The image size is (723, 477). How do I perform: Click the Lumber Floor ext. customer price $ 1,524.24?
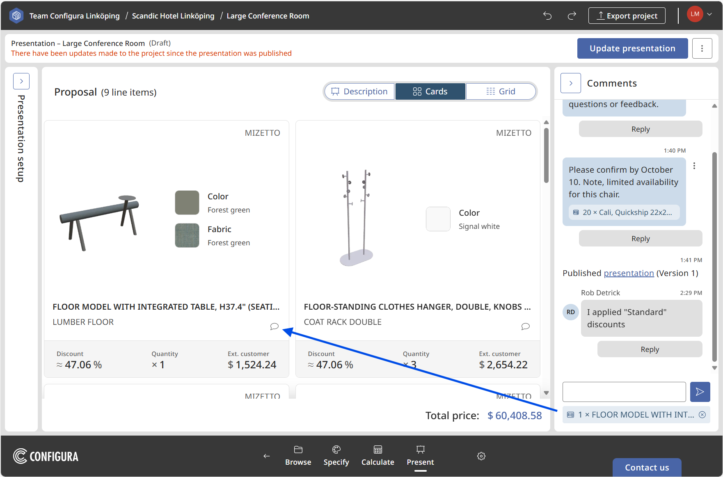252,365
